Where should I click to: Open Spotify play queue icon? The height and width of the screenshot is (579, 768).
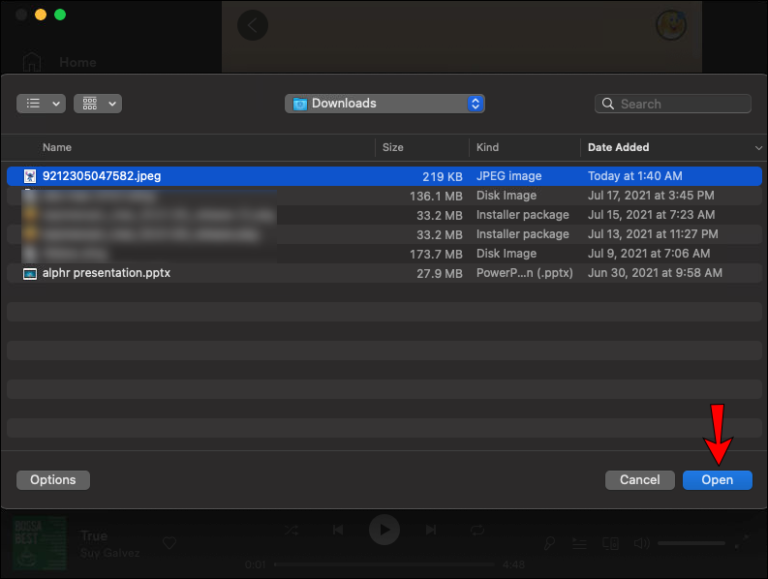[x=580, y=543]
